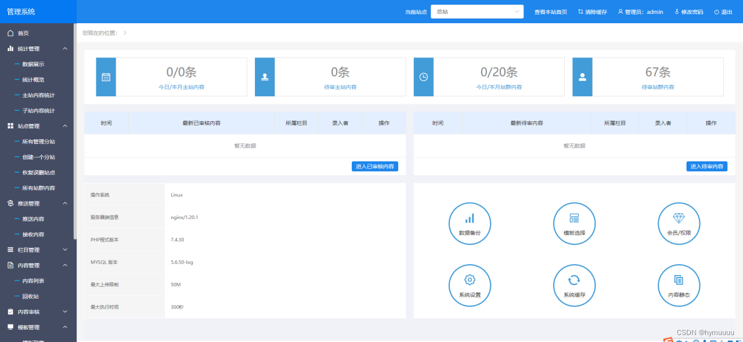Open the 模板选择 circle icon
743x342 pixels.
point(574,224)
